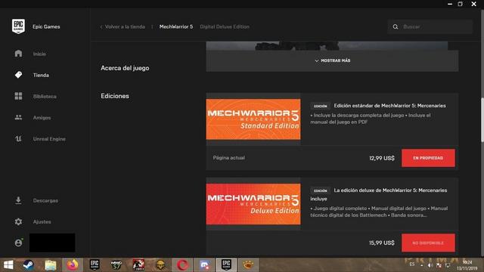Click the 12,99 US$ price
The height and width of the screenshot is (272, 484).
[x=381, y=158]
